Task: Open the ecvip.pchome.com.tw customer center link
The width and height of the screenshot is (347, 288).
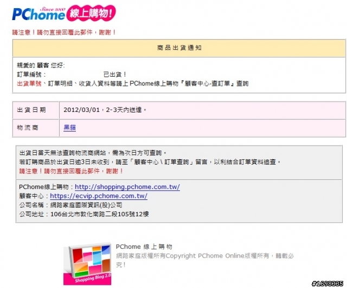Action: coord(99,196)
